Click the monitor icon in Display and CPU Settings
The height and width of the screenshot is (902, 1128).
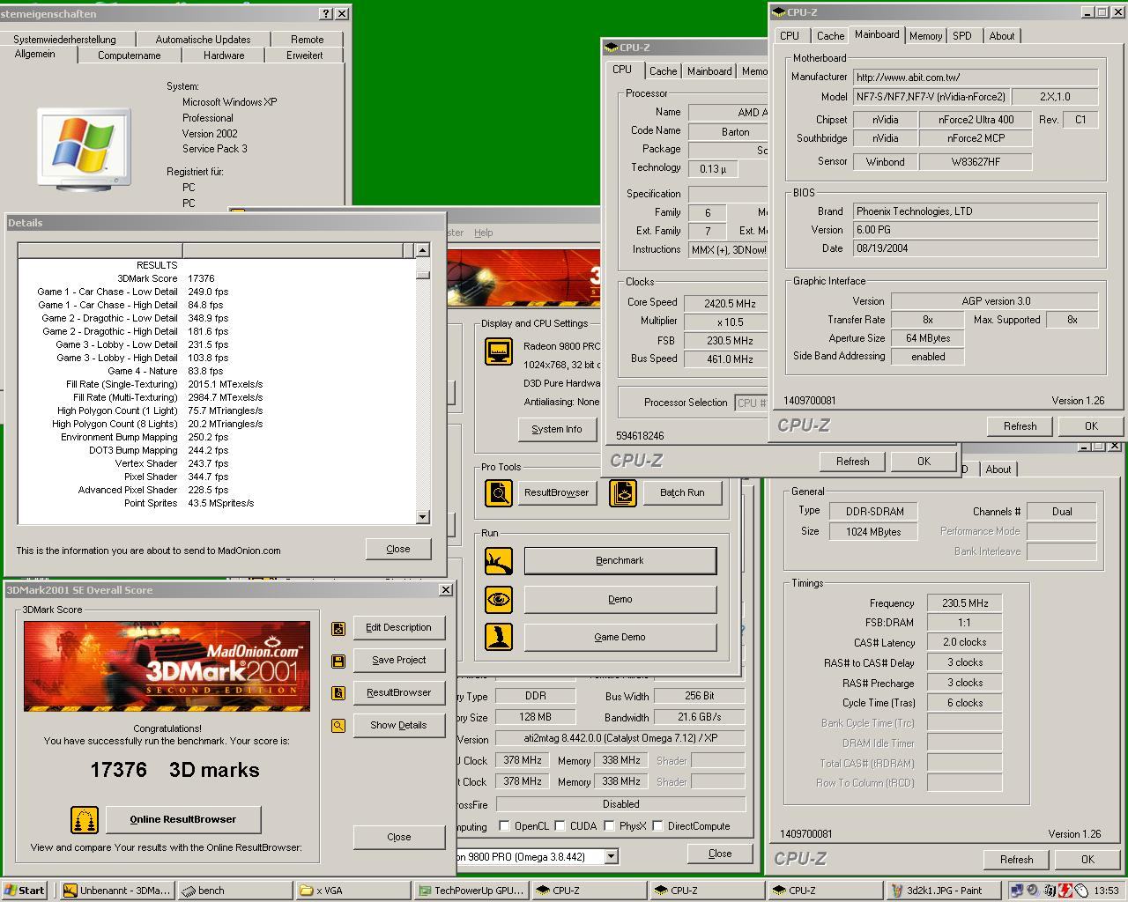(499, 351)
